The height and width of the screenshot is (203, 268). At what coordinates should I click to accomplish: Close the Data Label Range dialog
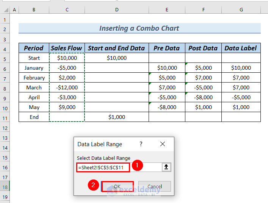(x=163, y=144)
